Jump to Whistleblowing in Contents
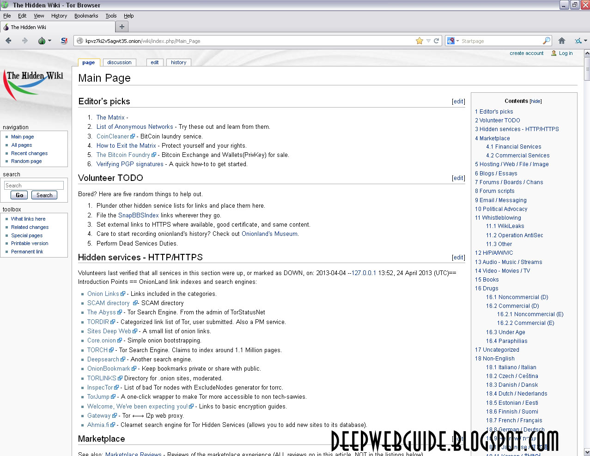Image resolution: width=590 pixels, height=456 pixels. 498,217
